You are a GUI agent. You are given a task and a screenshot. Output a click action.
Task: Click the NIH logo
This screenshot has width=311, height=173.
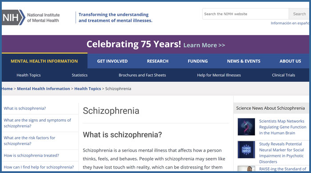(x=13, y=18)
